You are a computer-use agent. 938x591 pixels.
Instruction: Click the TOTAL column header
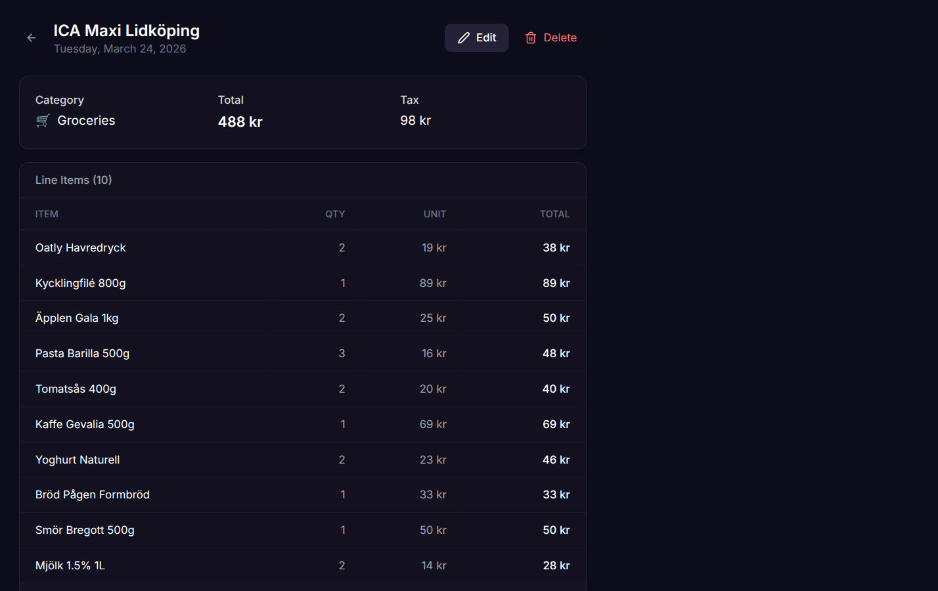click(554, 214)
